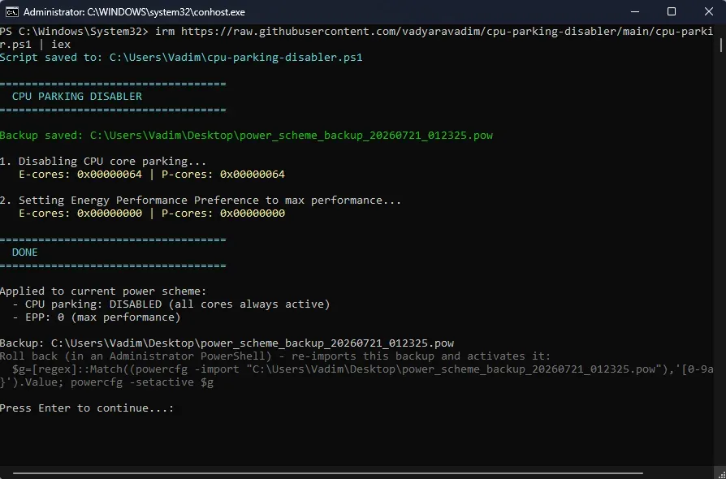This screenshot has height=479, width=726.
Task: Click the irm raw.githubusercontent.com command line
Action: (x=357, y=32)
